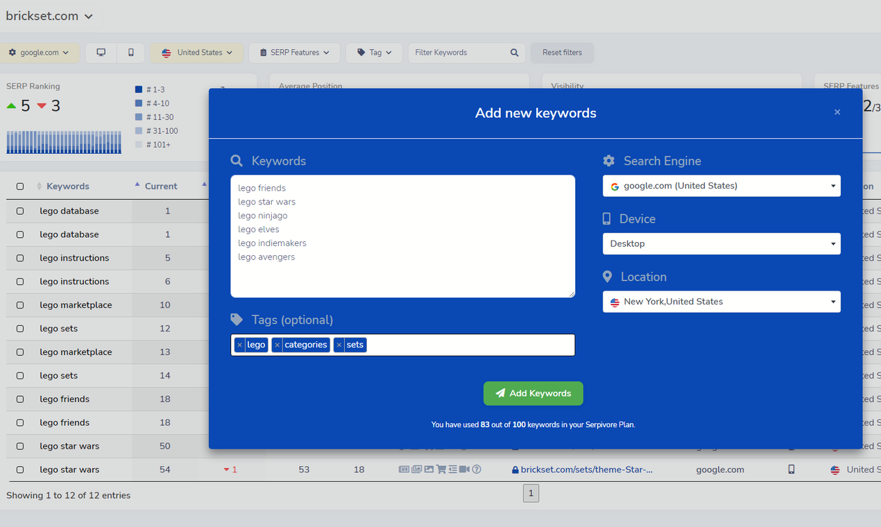Click 'Showing 1 to 12 of 12 entries'

[68, 496]
